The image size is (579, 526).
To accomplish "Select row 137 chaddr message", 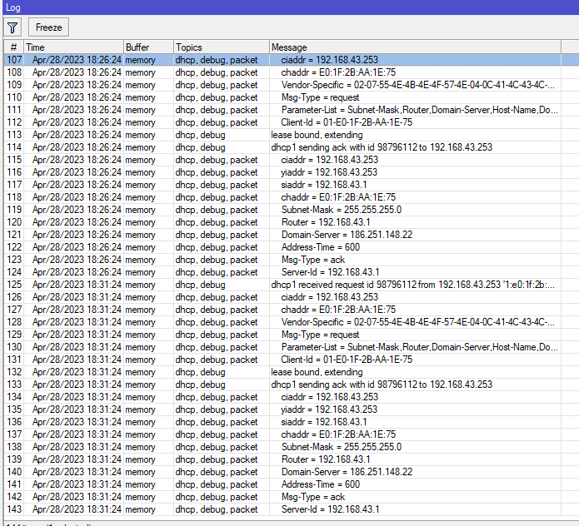I will click(338, 434).
